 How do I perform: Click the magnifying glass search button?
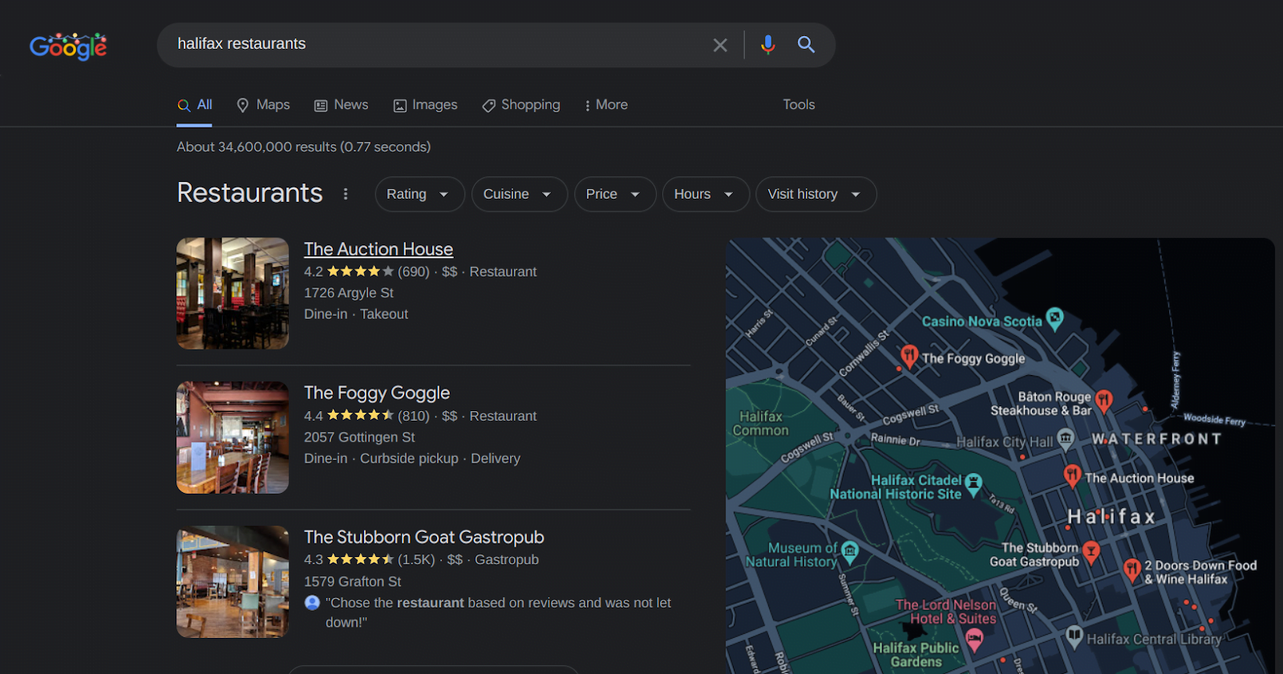point(806,45)
